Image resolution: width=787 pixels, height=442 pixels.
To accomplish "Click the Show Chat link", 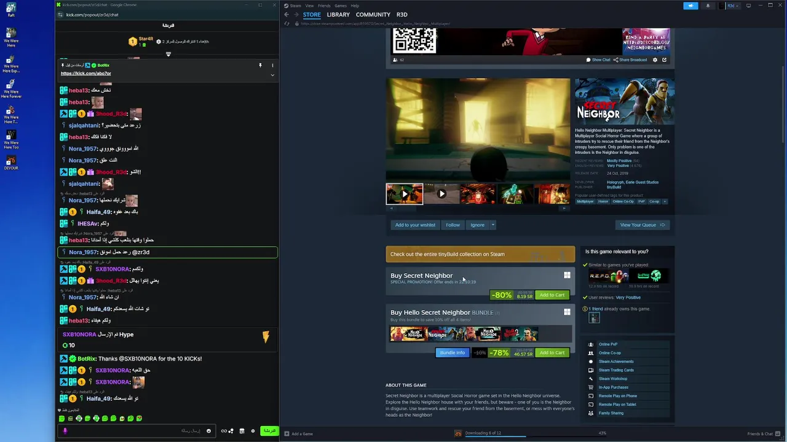I will click(598, 60).
